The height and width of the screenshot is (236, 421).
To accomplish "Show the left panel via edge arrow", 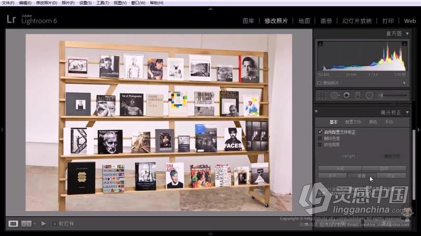I will click(x=2, y=130).
